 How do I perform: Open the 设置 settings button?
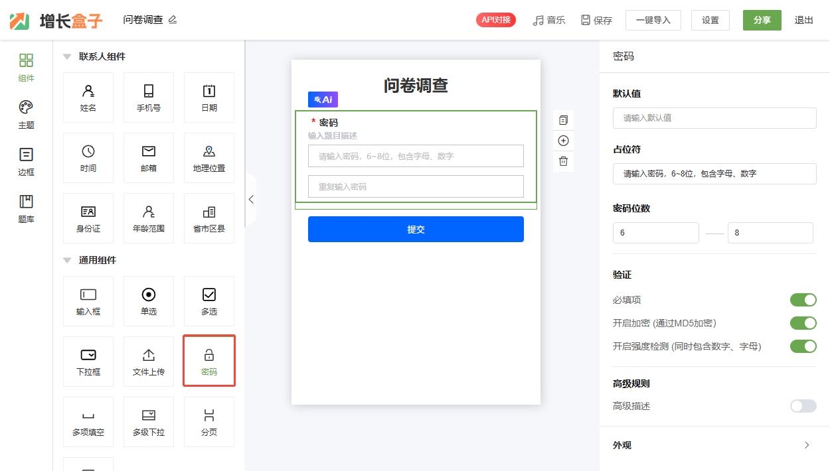pos(710,20)
